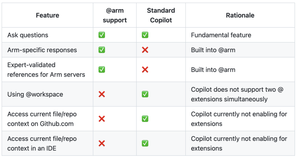Click green checkmark for Github.com context Standard Copilot

145,119
